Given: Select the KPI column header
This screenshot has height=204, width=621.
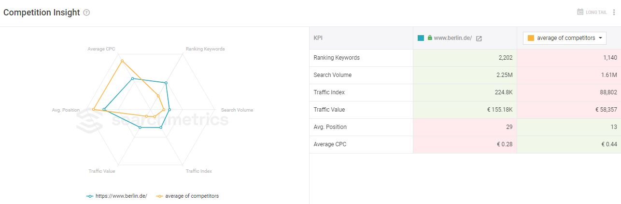Looking at the screenshot, I should point(318,38).
